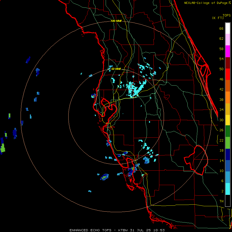Click the NEXLAB-College of DuPage credit text

coord(207,3)
